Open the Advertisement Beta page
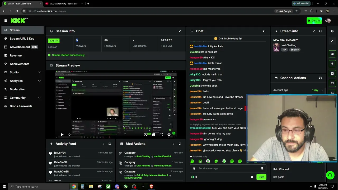The height and width of the screenshot is (190, 338). pyautogui.click(x=22, y=47)
